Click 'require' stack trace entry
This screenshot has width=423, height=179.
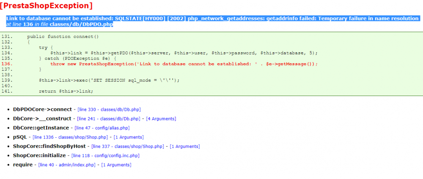23,165
